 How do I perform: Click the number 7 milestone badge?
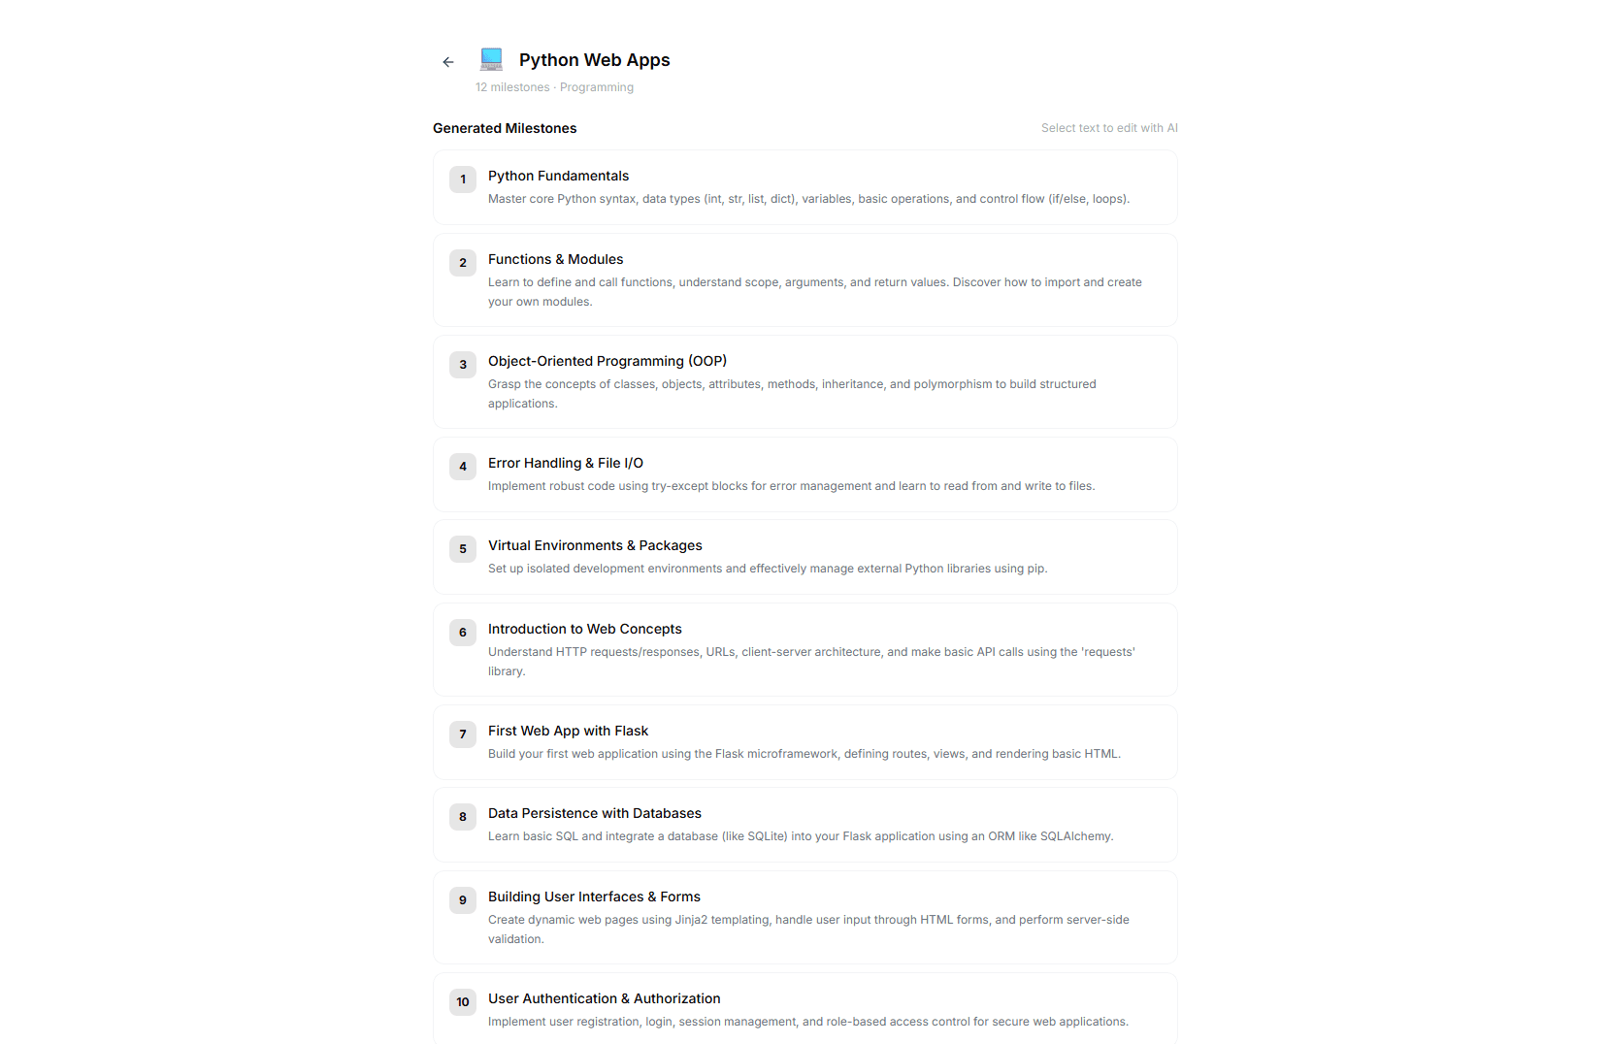[463, 734]
